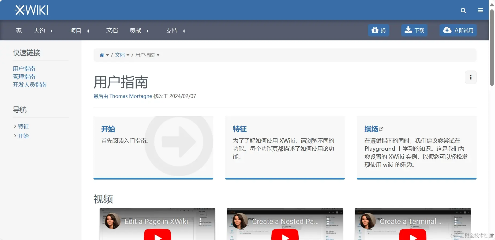Open the 特征 card heading link
Image resolution: width=495 pixels, height=240 pixels.
(240, 129)
